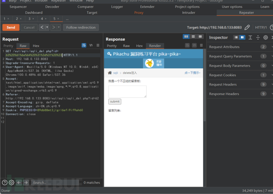Open the Project options tab
The image size is (273, 194).
click(187, 7)
